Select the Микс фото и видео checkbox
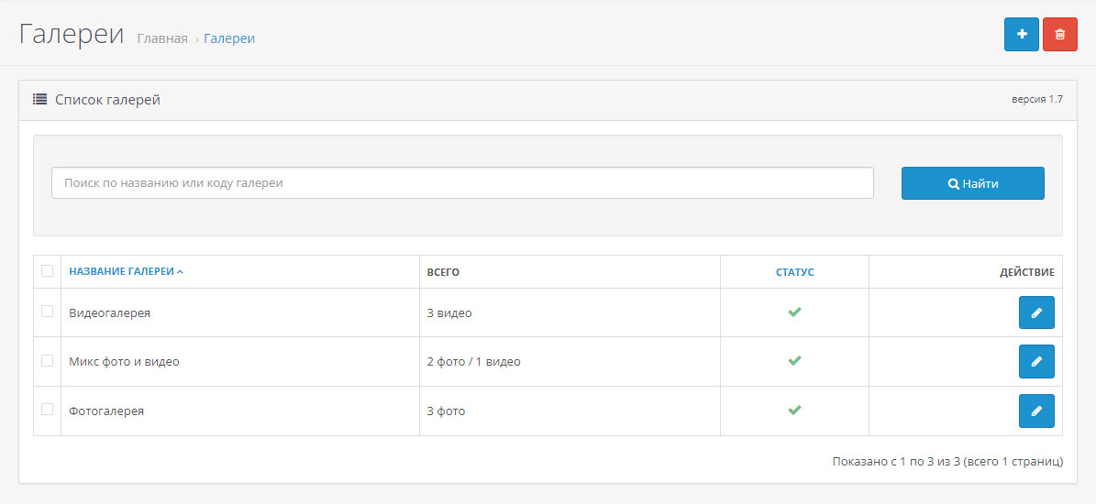Image resolution: width=1096 pixels, height=504 pixels. pyautogui.click(x=48, y=360)
